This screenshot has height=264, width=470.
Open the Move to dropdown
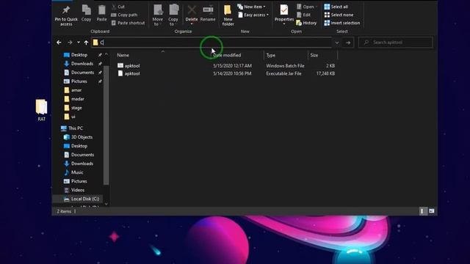point(158,15)
